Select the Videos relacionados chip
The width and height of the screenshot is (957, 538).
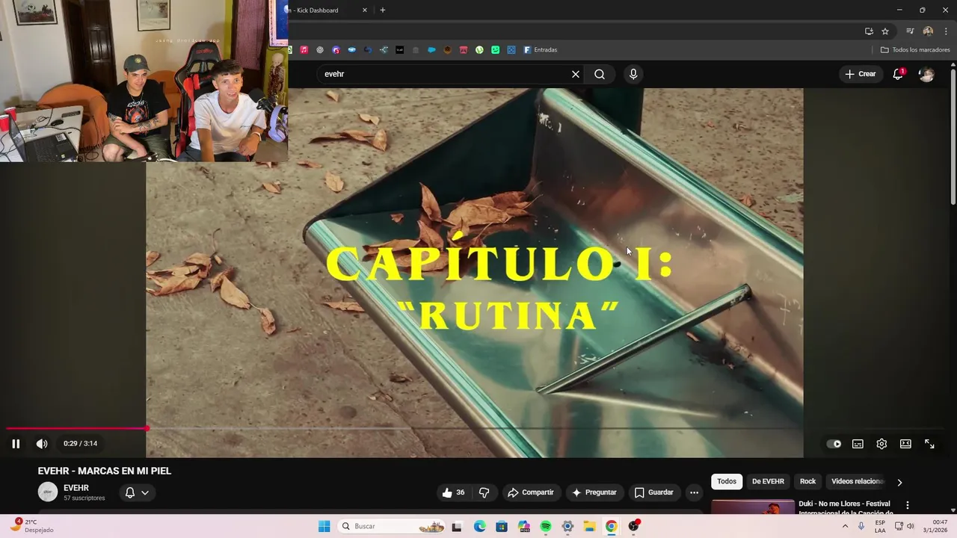[x=858, y=481]
